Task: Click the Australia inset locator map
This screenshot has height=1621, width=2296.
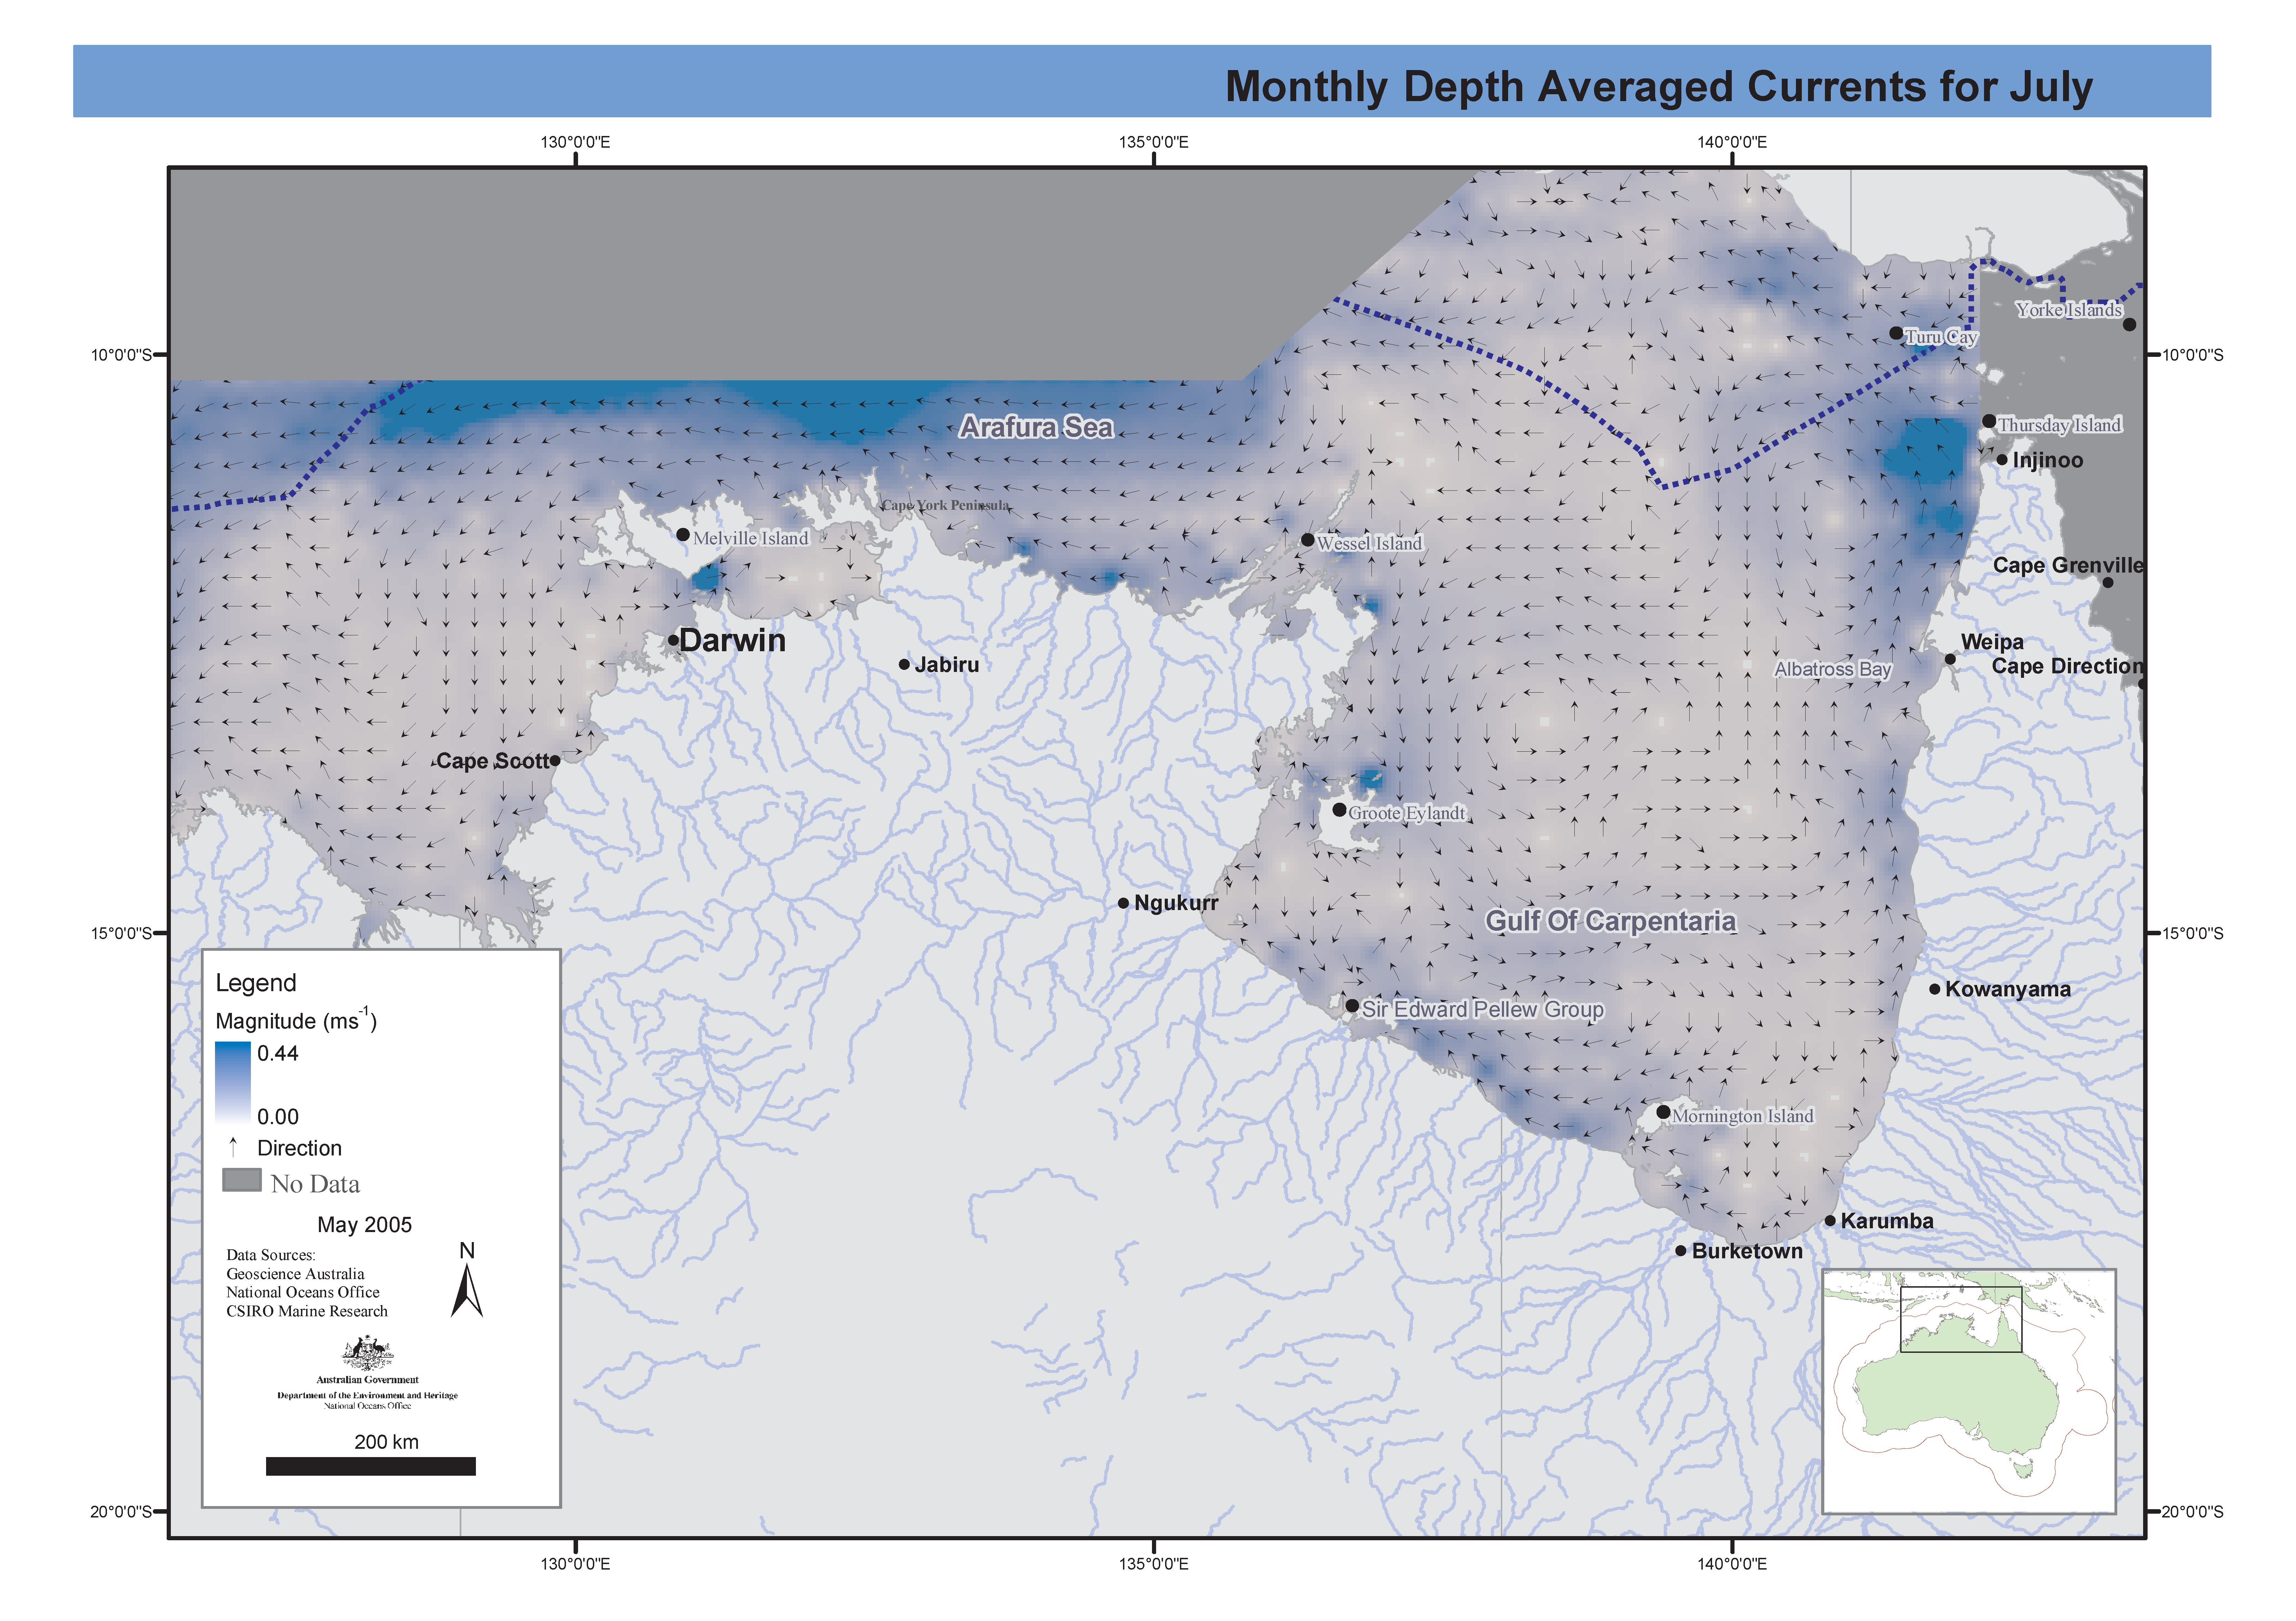Action: pyautogui.click(x=1968, y=1391)
